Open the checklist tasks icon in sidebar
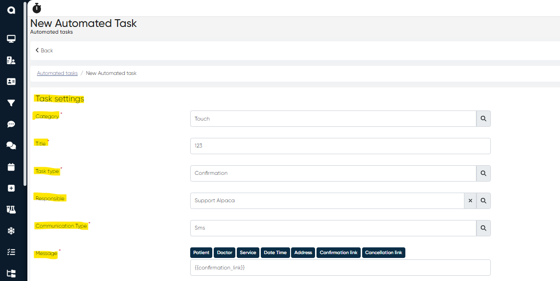 (11, 252)
